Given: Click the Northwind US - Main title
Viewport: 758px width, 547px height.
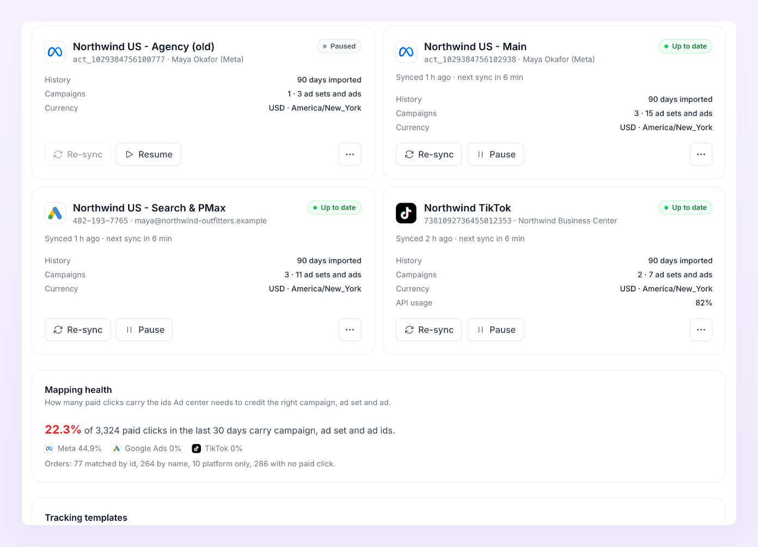Looking at the screenshot, I should pyautogui.click(x=475, y=47).
